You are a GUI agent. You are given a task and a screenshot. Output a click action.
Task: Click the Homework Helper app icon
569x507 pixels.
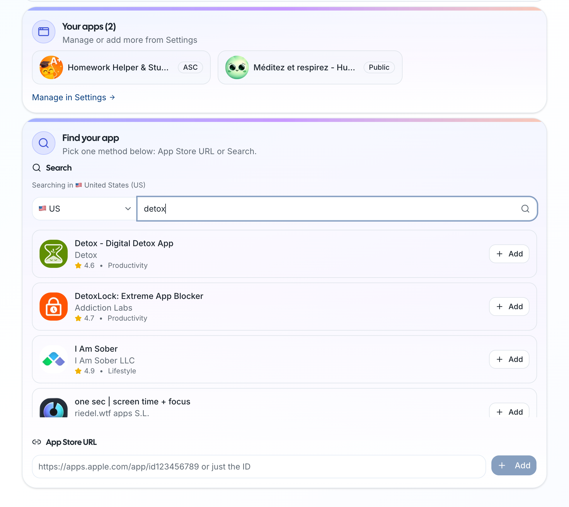point(51,67)
